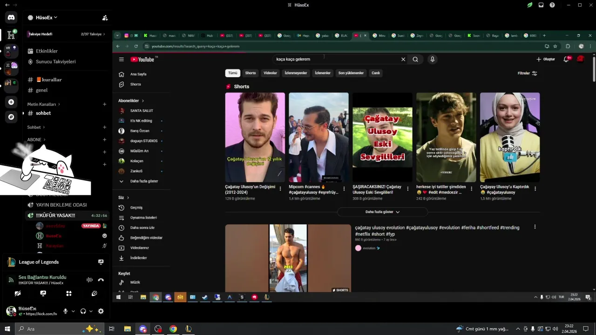Select the HüsoEx server icon in sidebar
The height and width of the screenshot is (335, 596).
tap(11, 35)
